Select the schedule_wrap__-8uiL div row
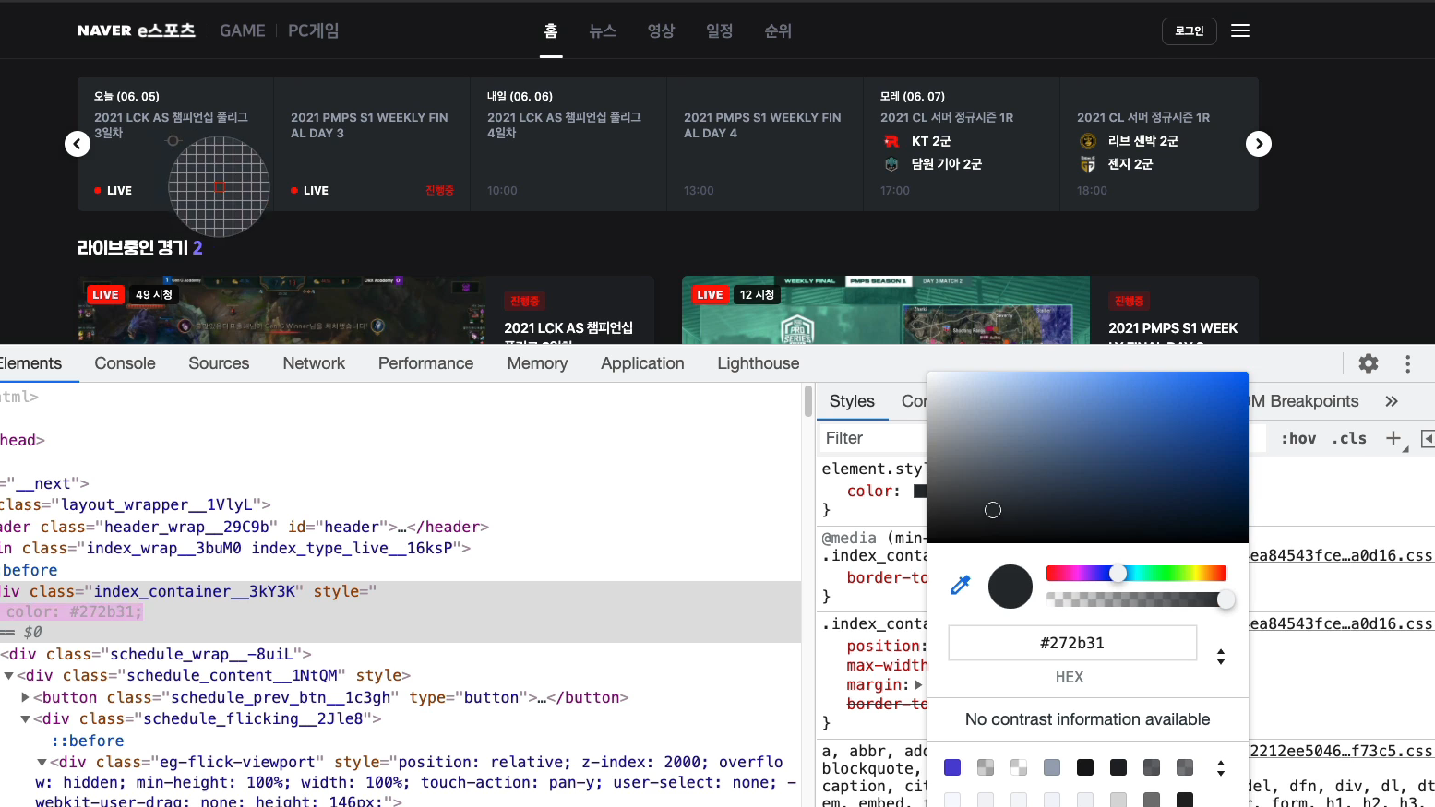This screenshot has height=807, width=1435. coord(156,654)
